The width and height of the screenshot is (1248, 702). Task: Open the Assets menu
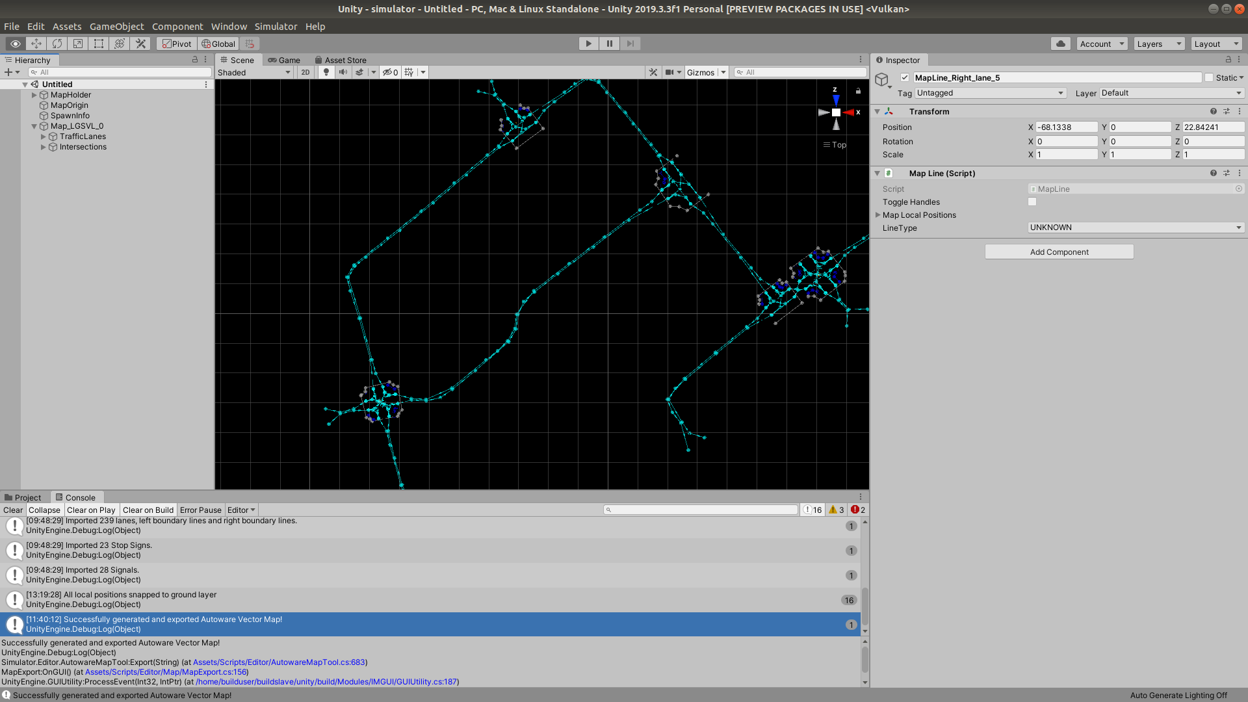point(67,27)
